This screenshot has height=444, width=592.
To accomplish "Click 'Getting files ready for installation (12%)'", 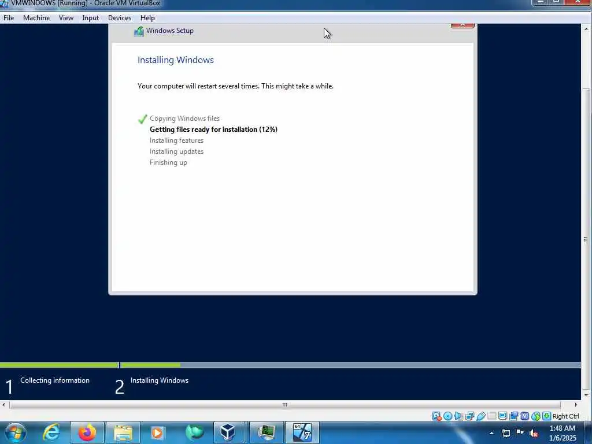I will (x=213, y=129).
